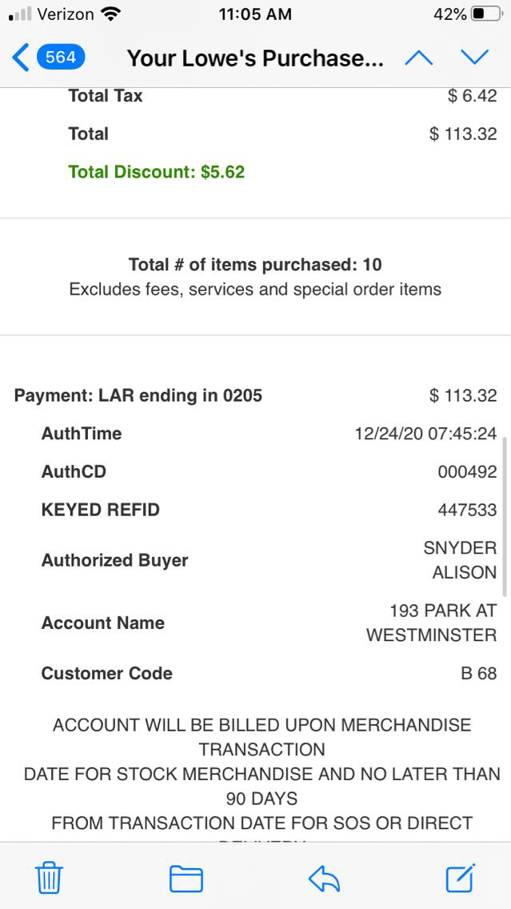Tap the reply arrow icon
This screenshot has height=909, width=511.
[324, 879]
